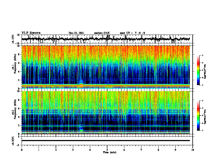Click the ch.2 spectrogram panel
217x168 pixels.
105,113
